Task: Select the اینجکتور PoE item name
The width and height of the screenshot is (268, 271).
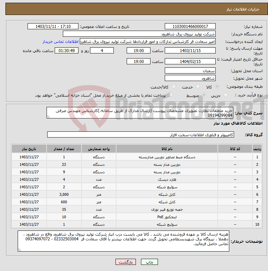Action: coord(167,217)
